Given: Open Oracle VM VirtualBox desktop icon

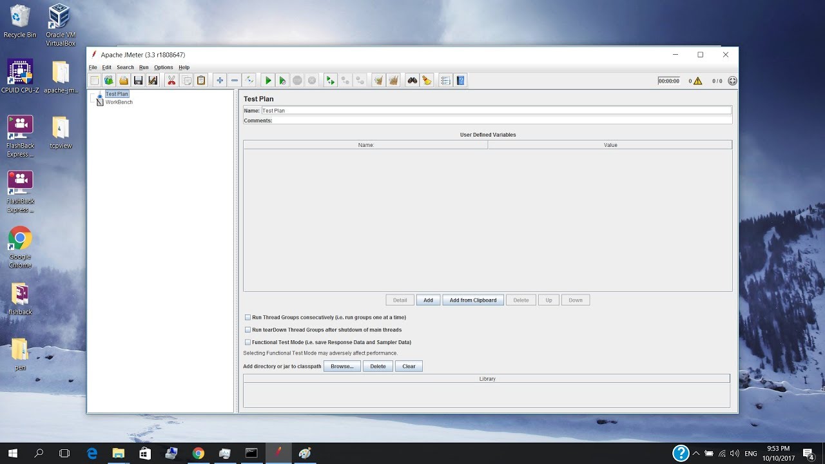Looking at the screenshot, I should point(60,25).
